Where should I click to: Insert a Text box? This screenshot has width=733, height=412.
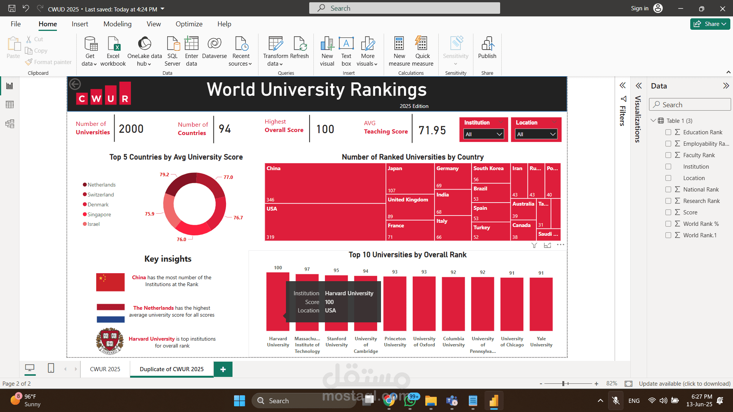click(346, 51)
